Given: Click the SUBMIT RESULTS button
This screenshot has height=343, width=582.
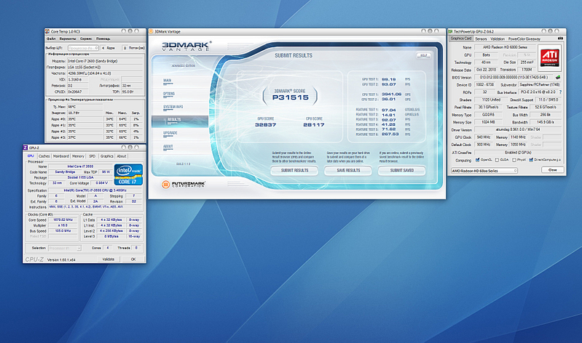Looking at the screenshot, I should [294, 170].
